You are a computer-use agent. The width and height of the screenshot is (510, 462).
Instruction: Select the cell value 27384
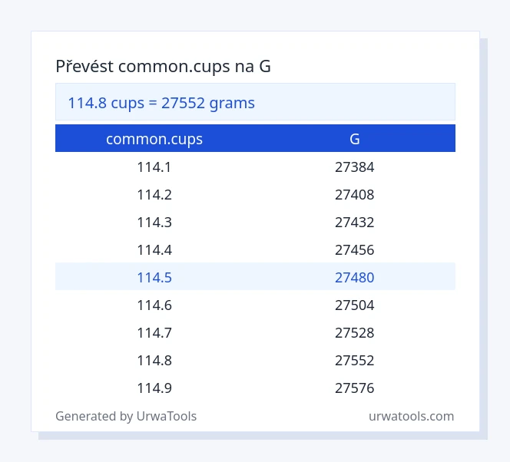[x=355, y=167]
